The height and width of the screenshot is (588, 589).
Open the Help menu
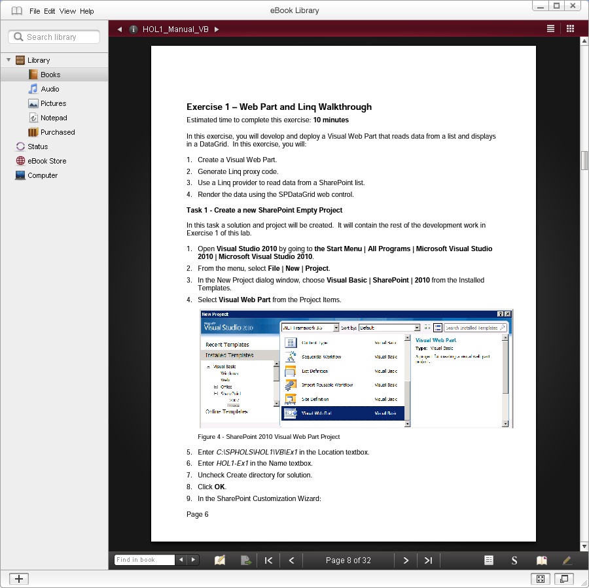click(87, 11)
